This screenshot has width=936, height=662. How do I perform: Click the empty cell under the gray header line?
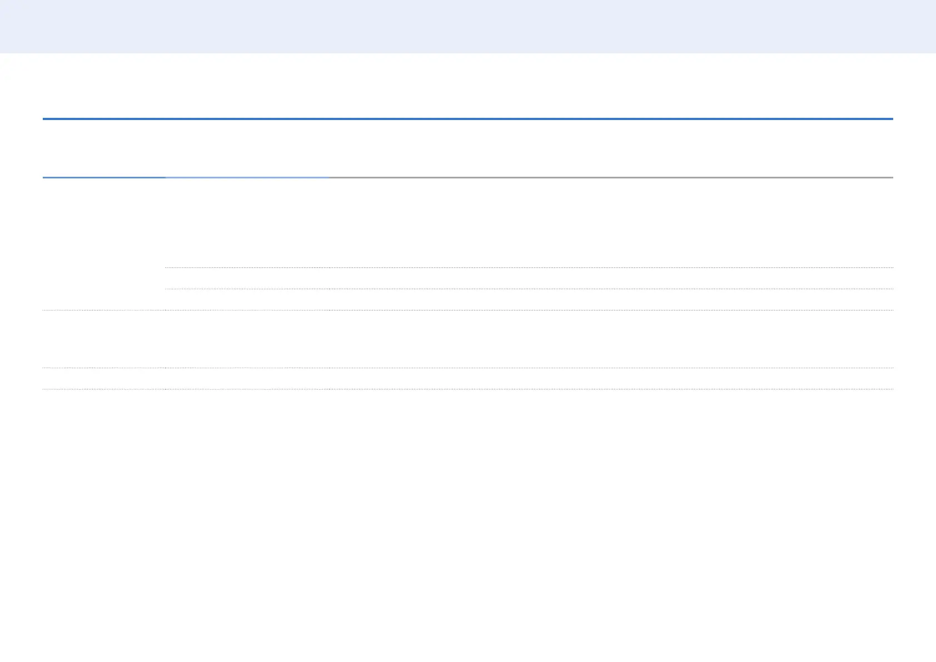coord(610,222)
